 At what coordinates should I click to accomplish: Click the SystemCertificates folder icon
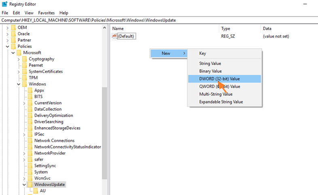[25, 71]
